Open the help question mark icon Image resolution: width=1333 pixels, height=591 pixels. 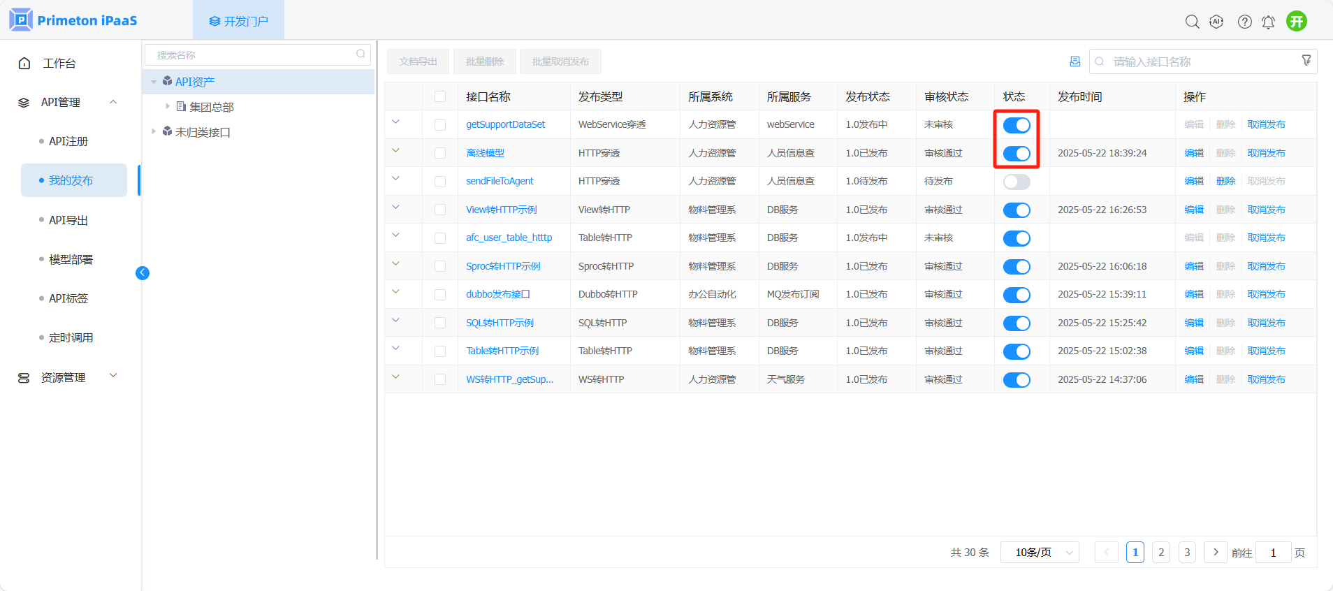click(x=1244, y=22)
